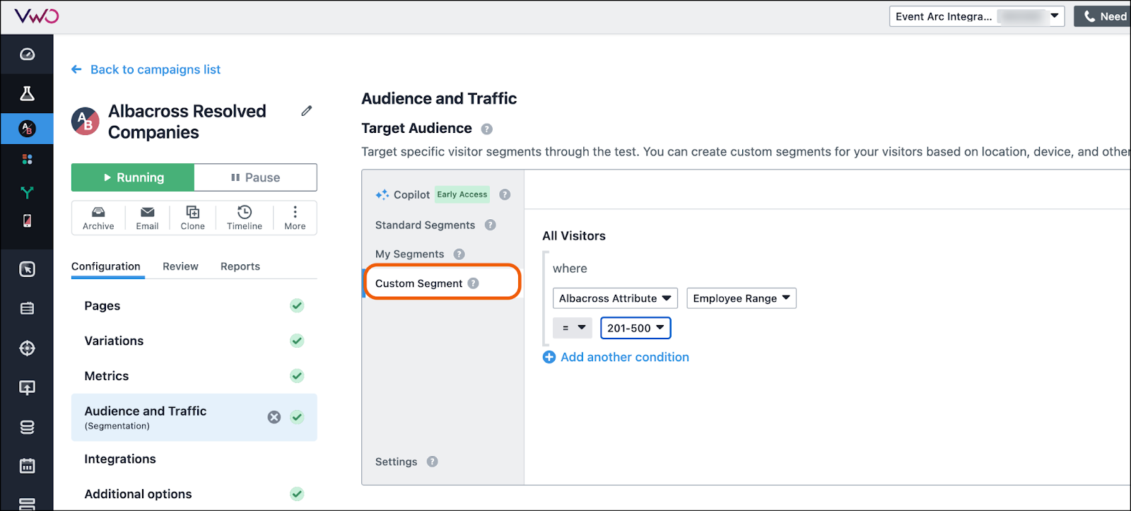The width and height of the screenshot is (1131, 511).
Task: Open the clipboard list sidebar icon
Action: [x=27, y=308]
